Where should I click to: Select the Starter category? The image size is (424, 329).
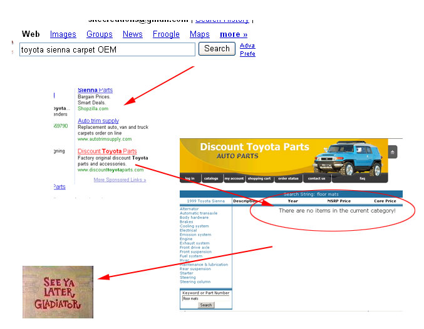[187, 273]
